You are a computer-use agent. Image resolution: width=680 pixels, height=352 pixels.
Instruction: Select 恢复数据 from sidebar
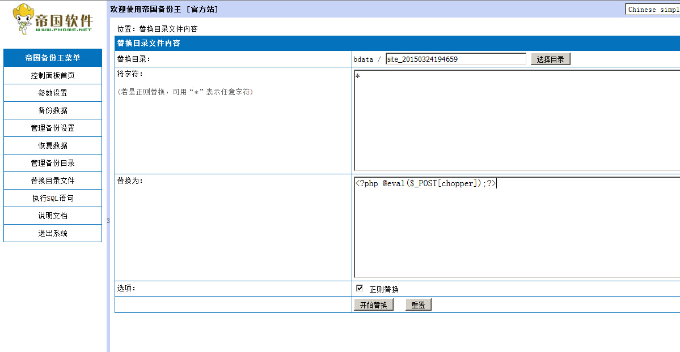pos(53,145)
